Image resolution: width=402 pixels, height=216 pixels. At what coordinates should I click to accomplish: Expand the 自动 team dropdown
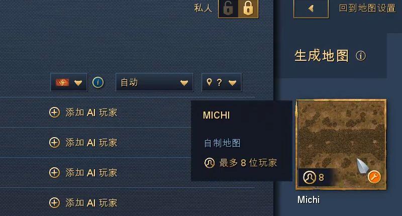tap(155, 82)
